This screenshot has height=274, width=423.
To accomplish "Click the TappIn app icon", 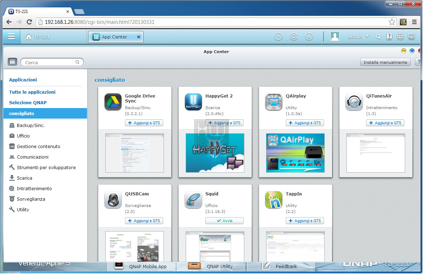I will [274, 200].
